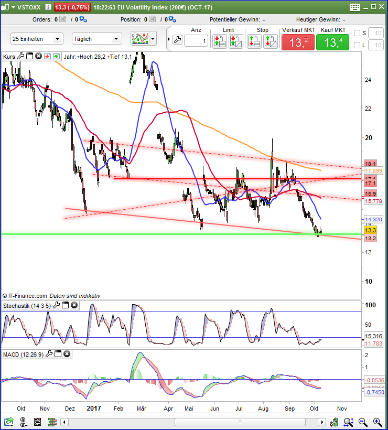Image resolution: width=388 pixels, height=430 pixels.
Task: Open Stochastik indicator wrench settings
Action: (x=56, y=305)
